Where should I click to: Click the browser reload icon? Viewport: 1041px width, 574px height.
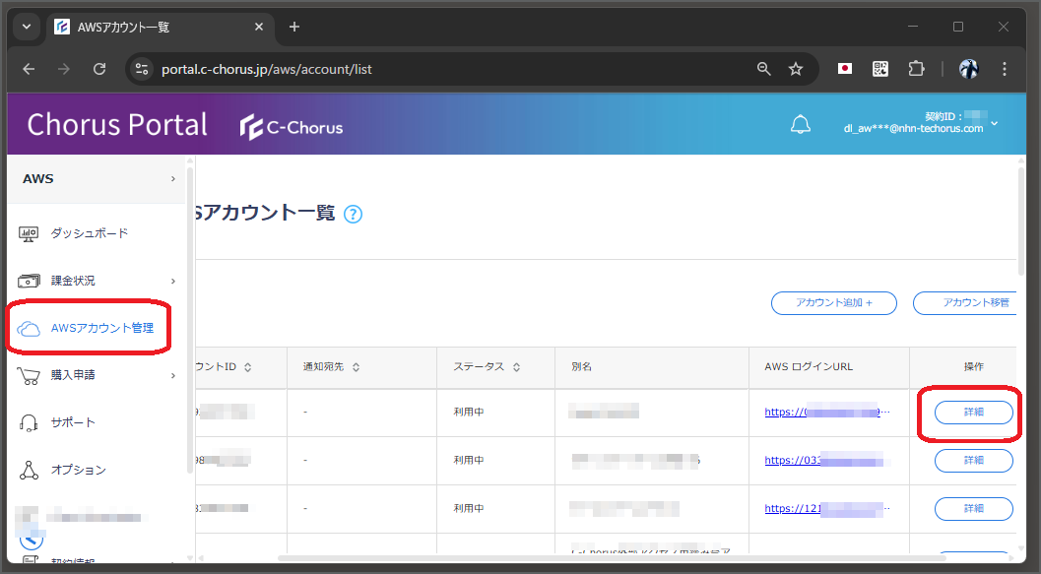99,69
